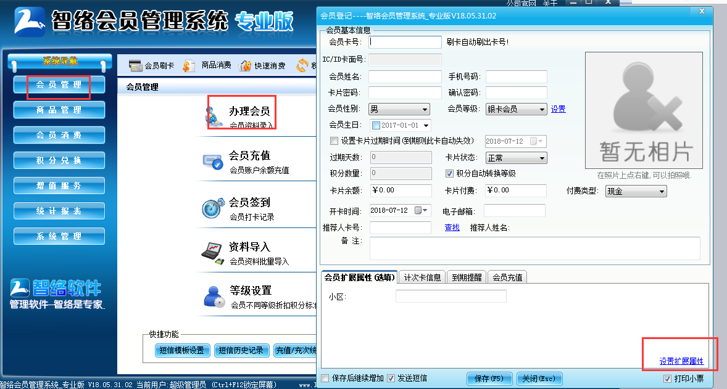Click the 查找 link for 推荐人卡号

pyautogui.click(x=452, y=227)
